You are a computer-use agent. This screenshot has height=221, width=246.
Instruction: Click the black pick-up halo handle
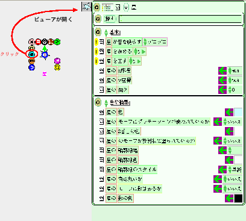pyautogui.click(x=45, y=42)
